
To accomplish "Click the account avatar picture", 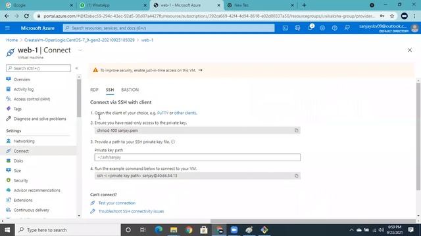I will tap(415, 28).
